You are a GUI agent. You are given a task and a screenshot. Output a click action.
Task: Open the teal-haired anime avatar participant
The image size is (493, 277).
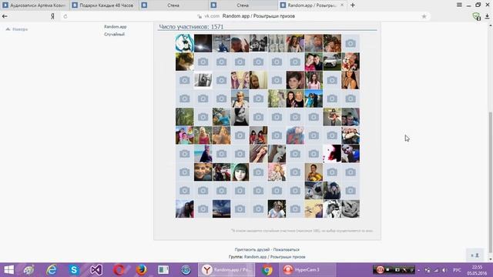185,43
